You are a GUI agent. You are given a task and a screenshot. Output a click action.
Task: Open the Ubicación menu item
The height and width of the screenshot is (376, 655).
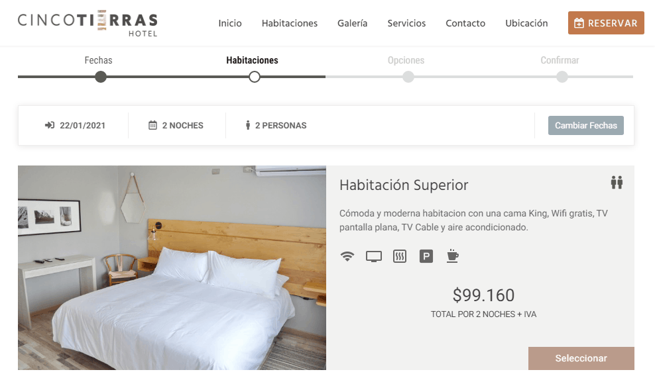(x=526, y=23)
